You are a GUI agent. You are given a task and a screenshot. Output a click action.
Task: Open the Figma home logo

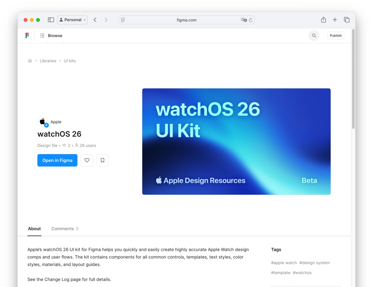[27, 35]
